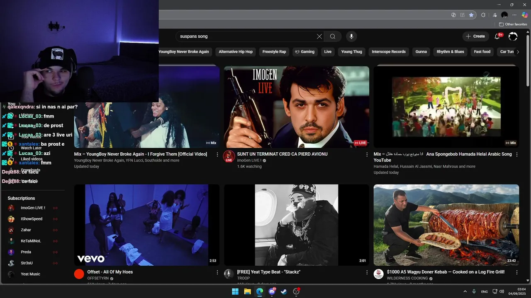Open options for imoGen live video
Screen dimensions: 531x298
pyautogui.click(x=367, y=154)
